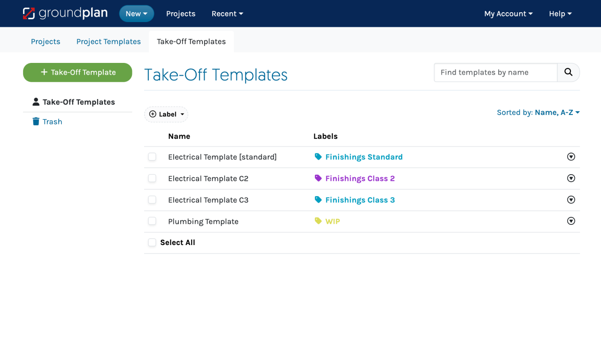Click the plus circle icon in Label filter
The image size is (601, 338).
[x=153, y=114]
